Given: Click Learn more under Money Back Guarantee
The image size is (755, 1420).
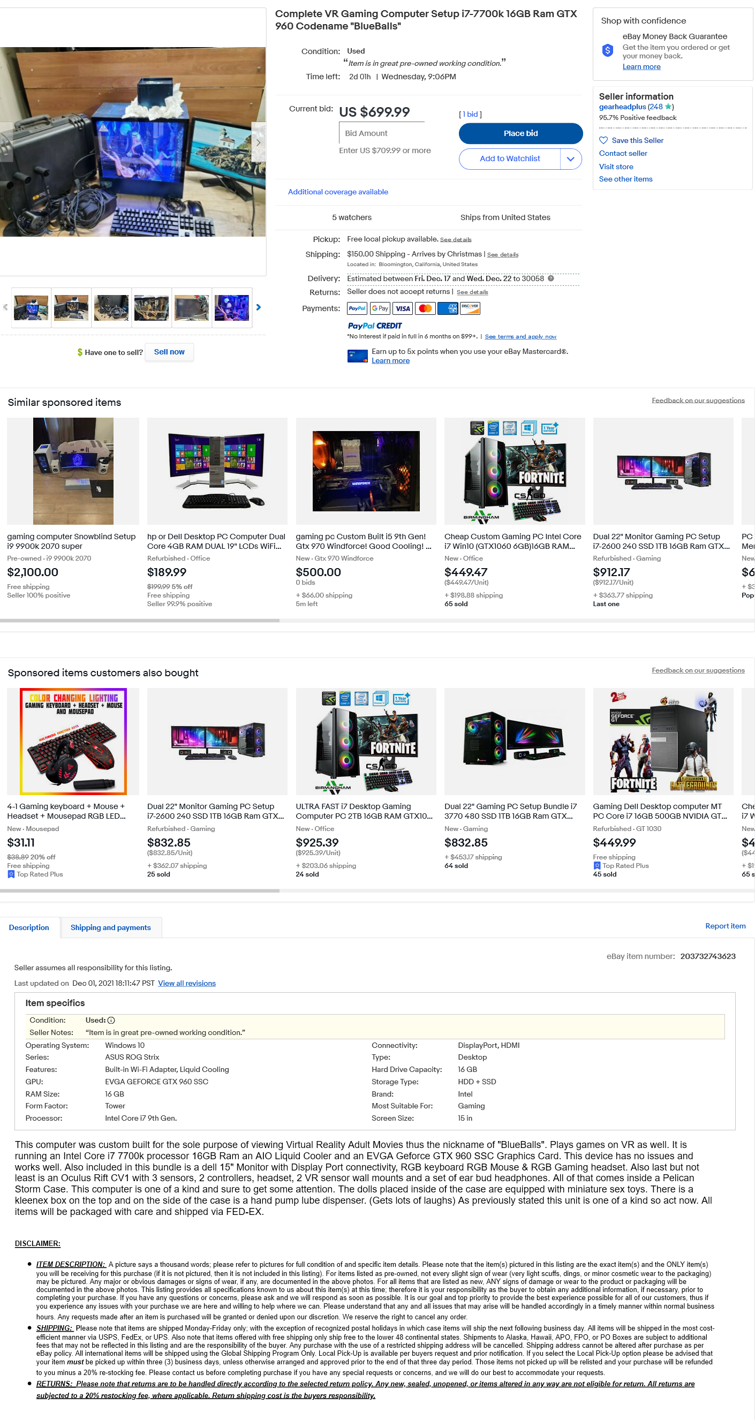Looking at the screenshot, I should (x=641, y=67).
